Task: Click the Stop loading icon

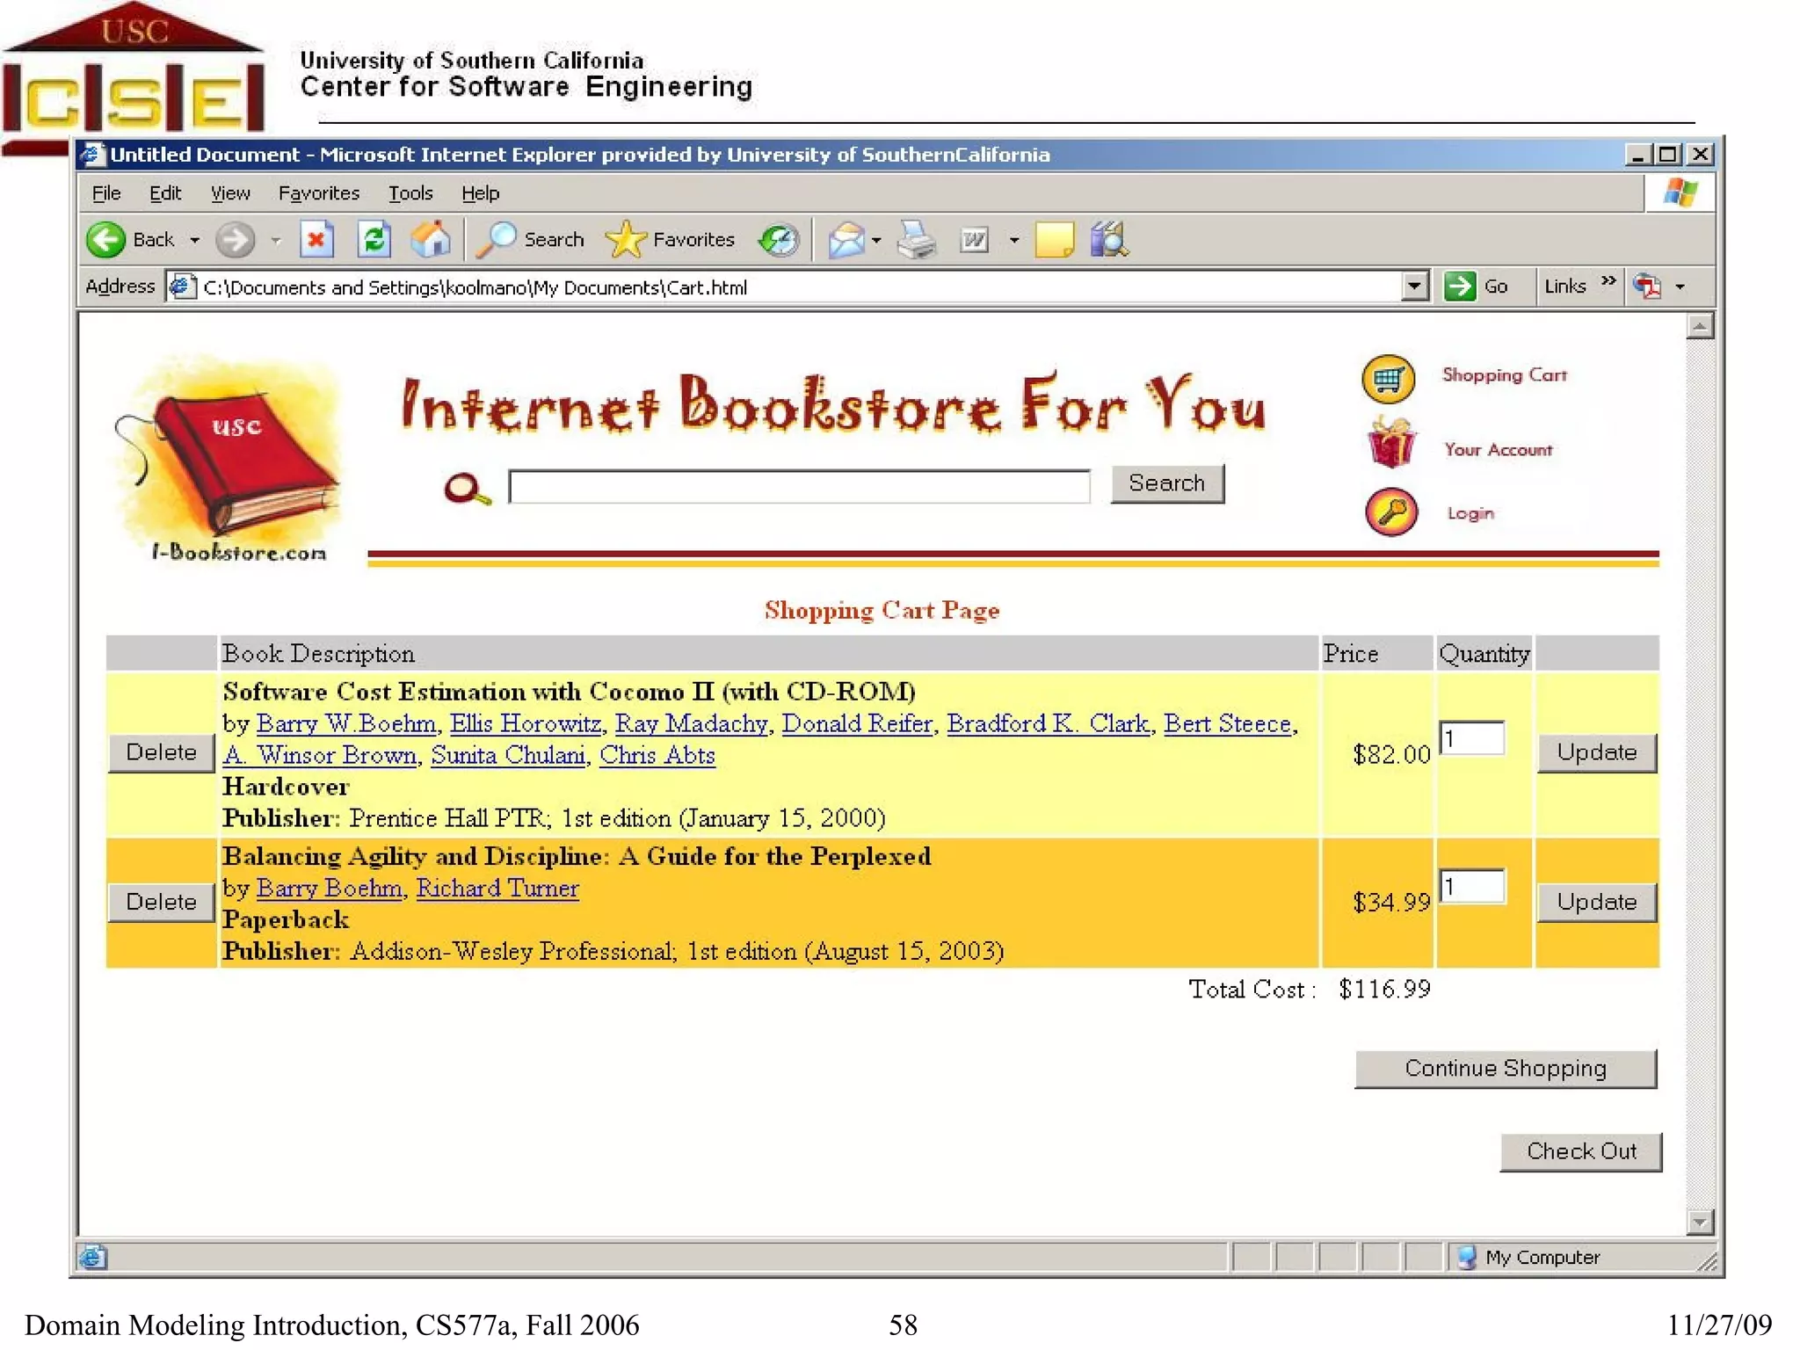Action: coord(316,239)
